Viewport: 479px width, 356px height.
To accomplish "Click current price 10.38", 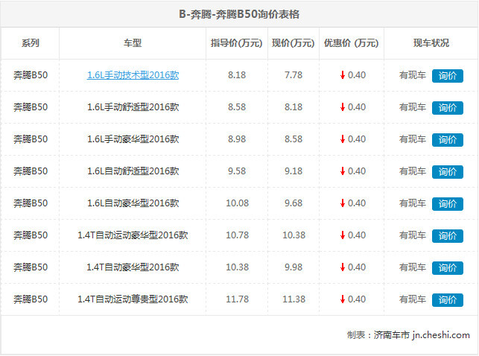I will click(294, 235).
